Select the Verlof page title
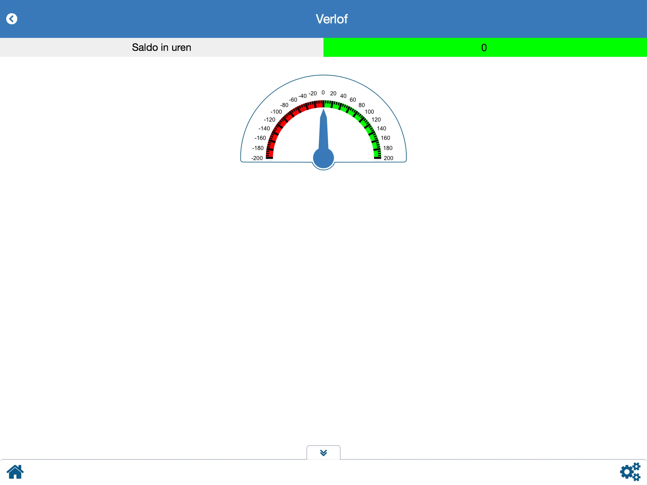Image resolution: width=647 pixels, height=485 pixels. coord(332,19)
